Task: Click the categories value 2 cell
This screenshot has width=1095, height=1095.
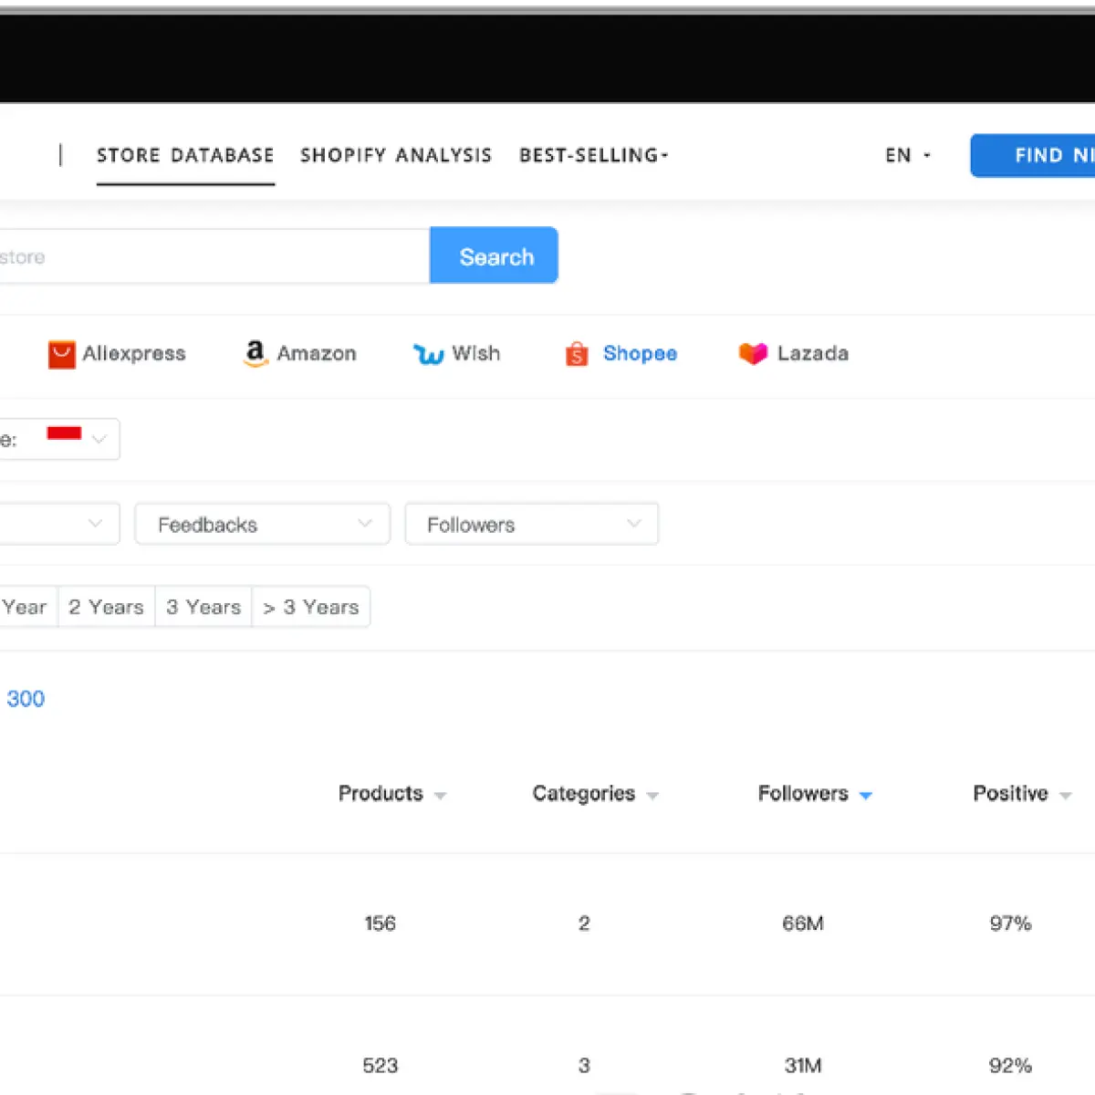Action: click(584, 923)
